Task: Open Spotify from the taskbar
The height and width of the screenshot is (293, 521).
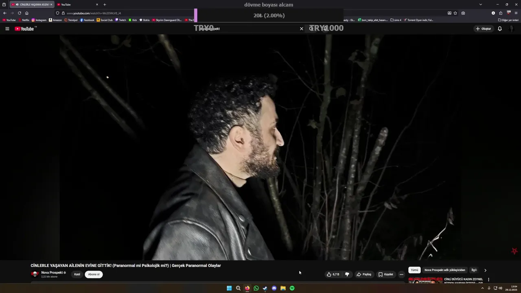Action: (292, 288)
